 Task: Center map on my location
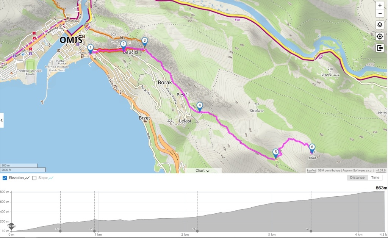(380, 36)
